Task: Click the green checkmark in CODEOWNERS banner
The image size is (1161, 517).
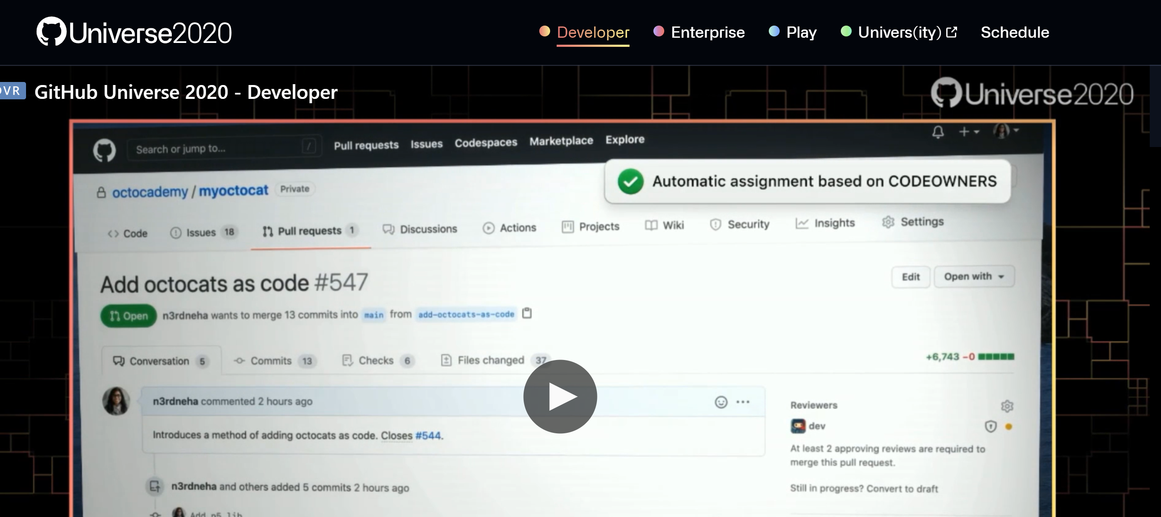Action: point(630,182)
